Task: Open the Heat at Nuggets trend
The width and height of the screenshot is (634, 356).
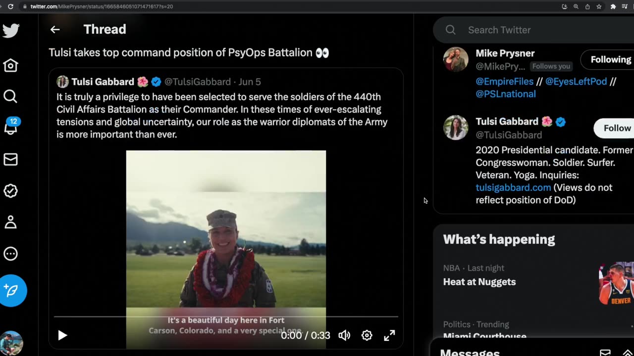Action: [x=479, y=282]
